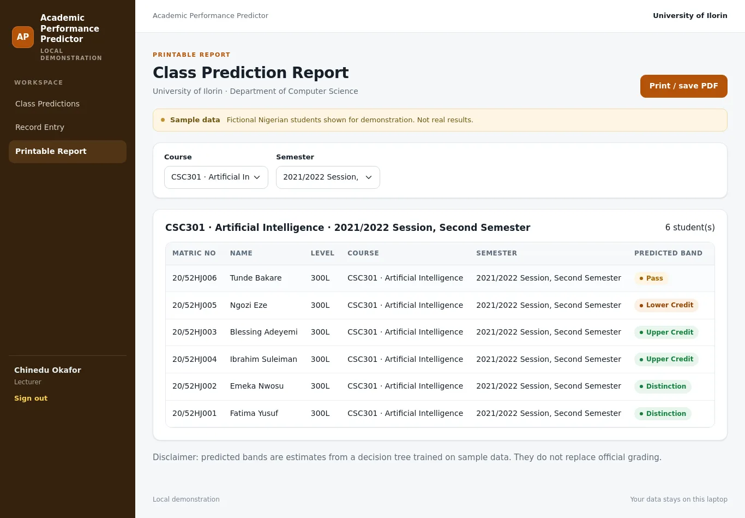The image size is (745, 518).
Task: Click the Lower Credit badge
Action: (x=666, y=305)
